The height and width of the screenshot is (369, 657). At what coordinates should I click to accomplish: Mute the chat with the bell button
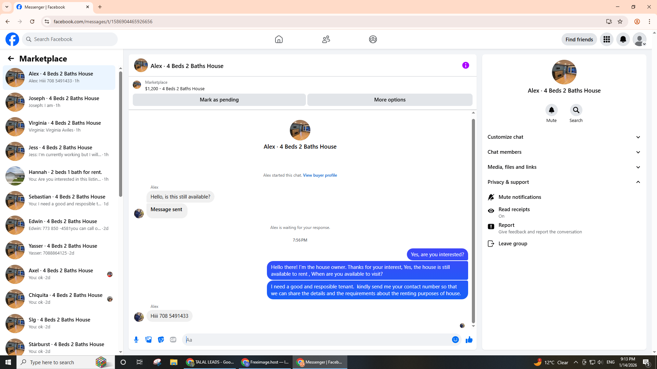point(551,110)
